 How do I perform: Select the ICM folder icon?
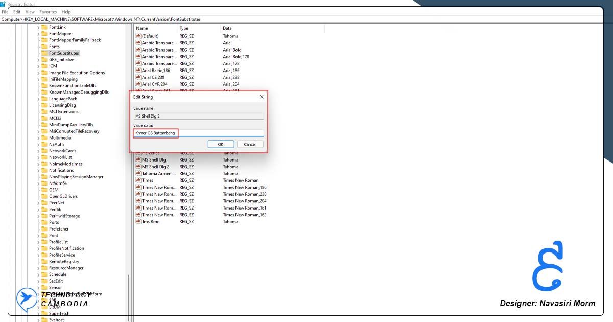click(x=44, y=66)
